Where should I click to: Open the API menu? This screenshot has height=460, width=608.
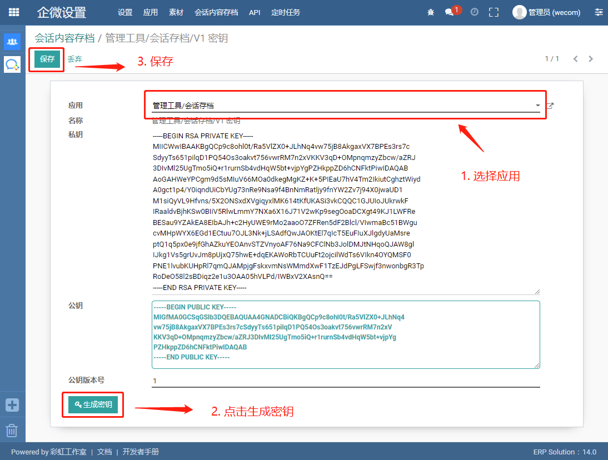click(x=255, y=12)
